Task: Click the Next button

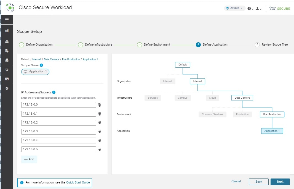Action: (x=280, y=182)
